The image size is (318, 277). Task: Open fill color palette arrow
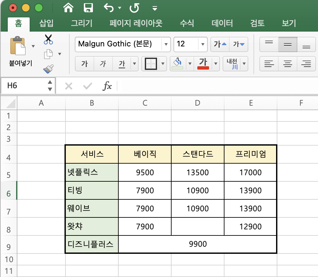click(x=190, y=64)
